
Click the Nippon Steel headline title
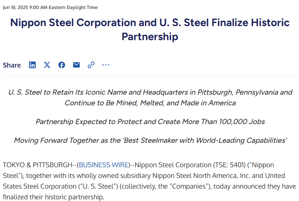click(150, 29)
